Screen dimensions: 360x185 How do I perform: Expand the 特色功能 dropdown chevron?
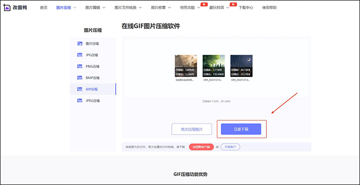tap(199, 8)
